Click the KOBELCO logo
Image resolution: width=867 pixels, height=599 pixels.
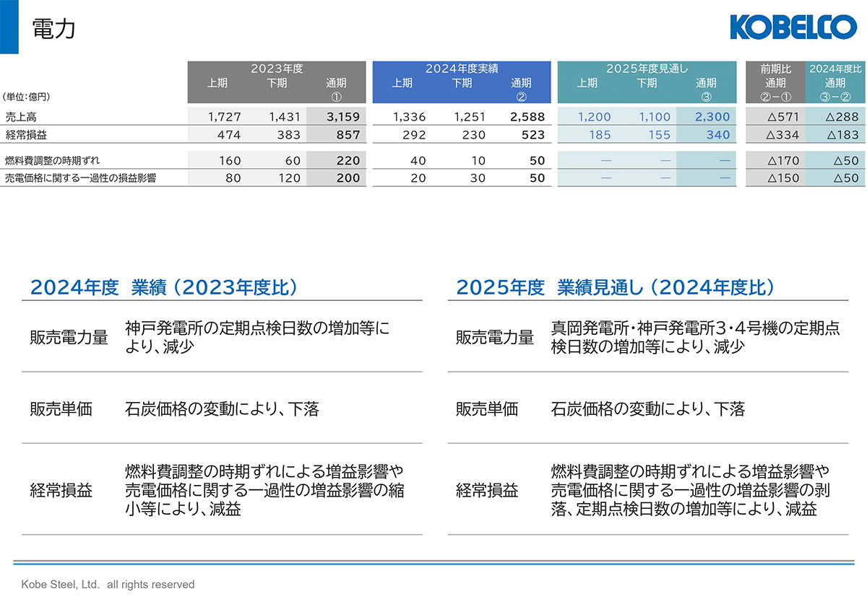pos(793,27)
